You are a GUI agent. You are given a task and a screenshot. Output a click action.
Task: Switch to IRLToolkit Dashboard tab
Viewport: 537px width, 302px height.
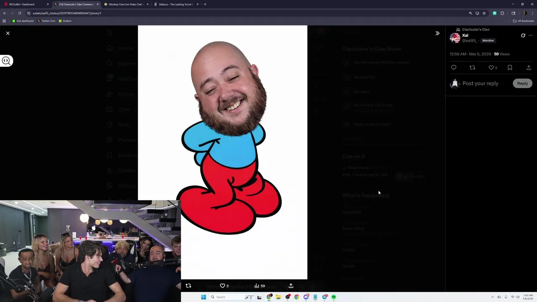point(25,4)
